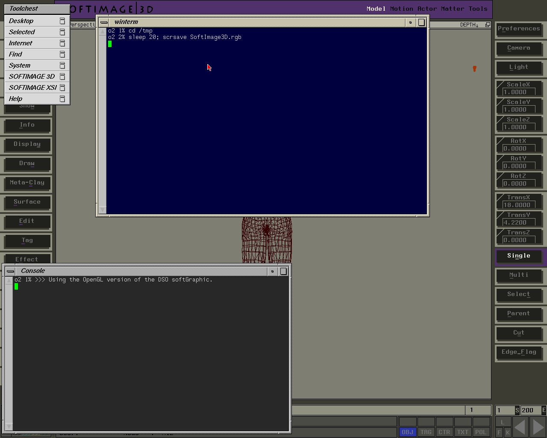The height and width of the screenshot is (438, 547).
Task: Click the TransY slash icon
Action: click(x=500, y=215)
